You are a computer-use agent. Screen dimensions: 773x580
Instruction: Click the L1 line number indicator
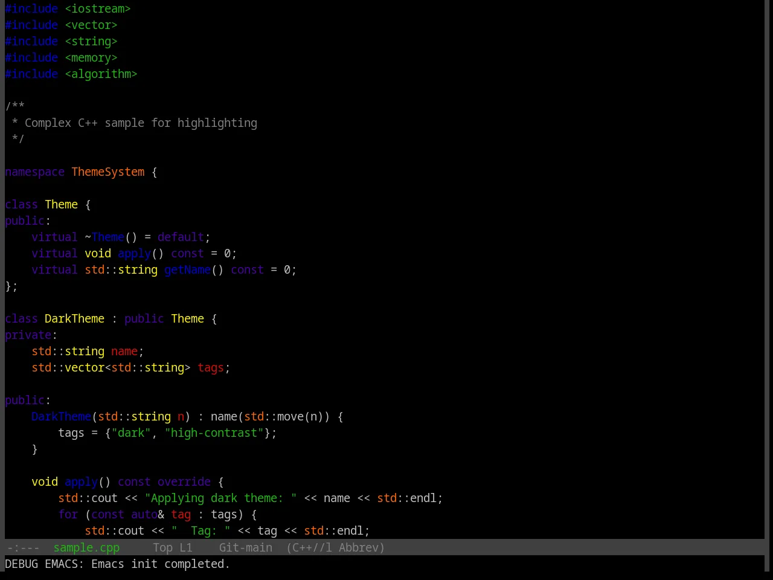[x=186, y=548]
